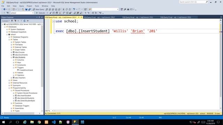
Task: Click the Parse query checkmark icon
Action: [x=51, y=13]
